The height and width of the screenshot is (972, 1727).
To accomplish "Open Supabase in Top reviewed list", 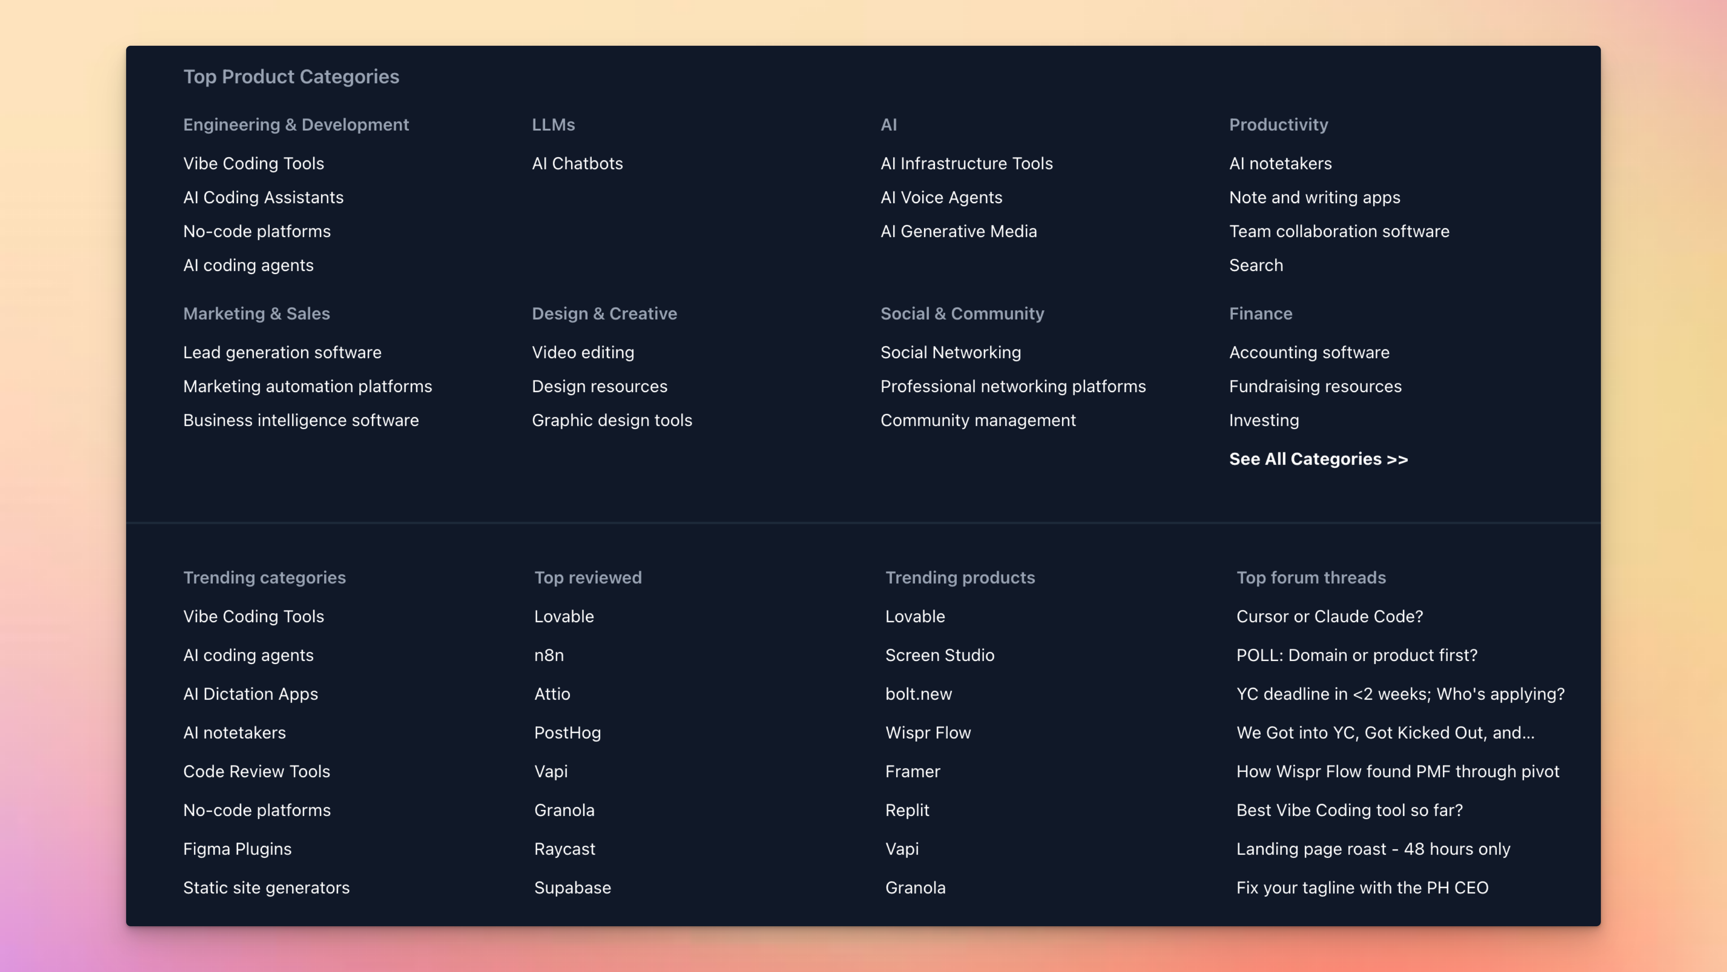I will 572,887.
